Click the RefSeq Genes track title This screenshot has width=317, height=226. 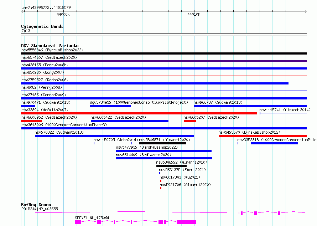point(36,205)
